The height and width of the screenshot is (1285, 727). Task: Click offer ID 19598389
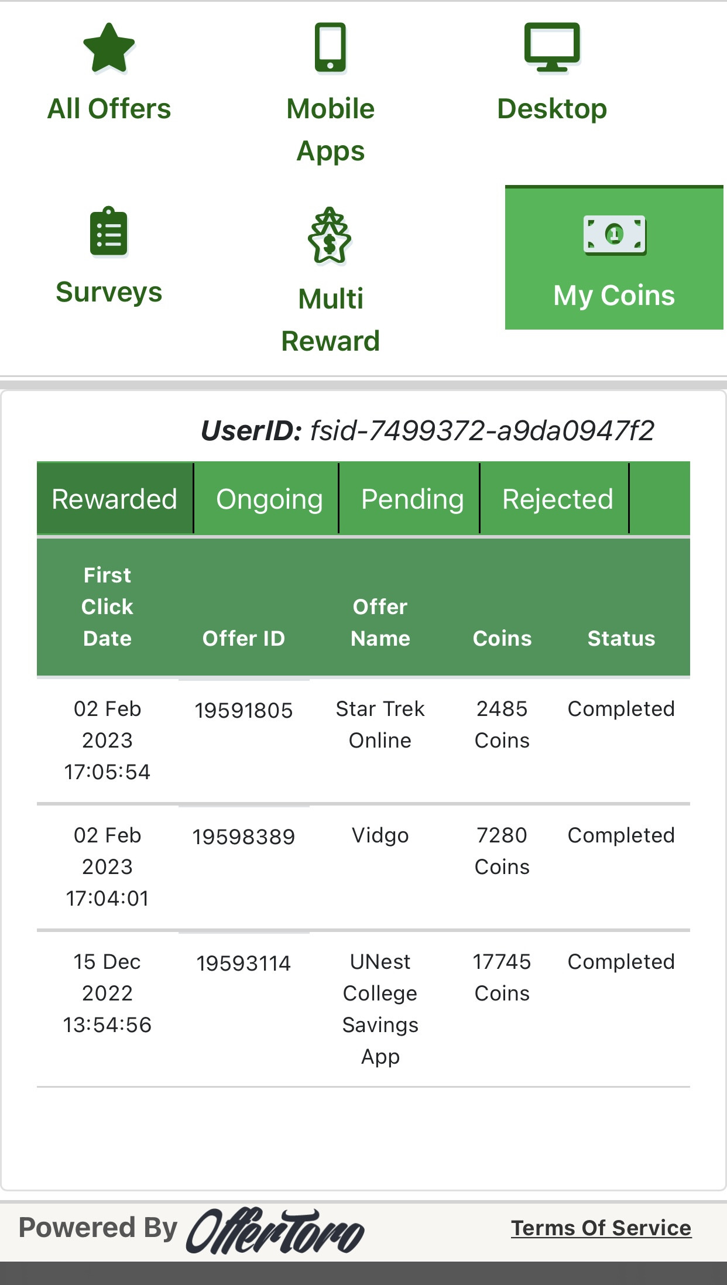pos(244,837)
